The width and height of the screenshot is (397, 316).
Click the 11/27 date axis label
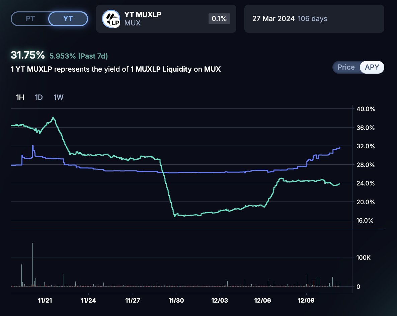tap(133, 301)
